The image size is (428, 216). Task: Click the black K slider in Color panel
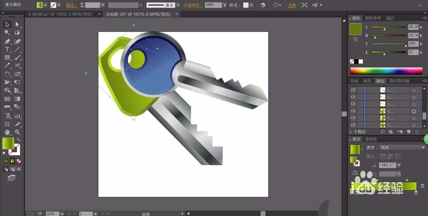point(389,52)
